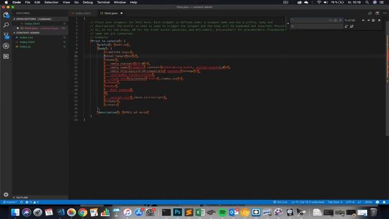The width and height of the screenshot is (389, 219).
Task: Toggle Use Regular Expression in find box
Action: click(x=340, y=20)
